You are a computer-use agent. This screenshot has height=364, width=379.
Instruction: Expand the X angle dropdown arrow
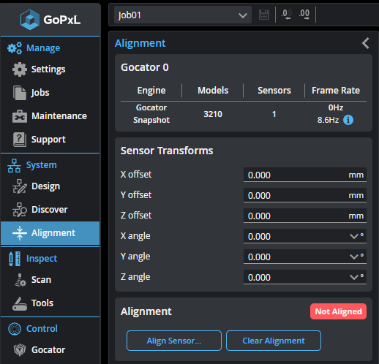(353, 236)
